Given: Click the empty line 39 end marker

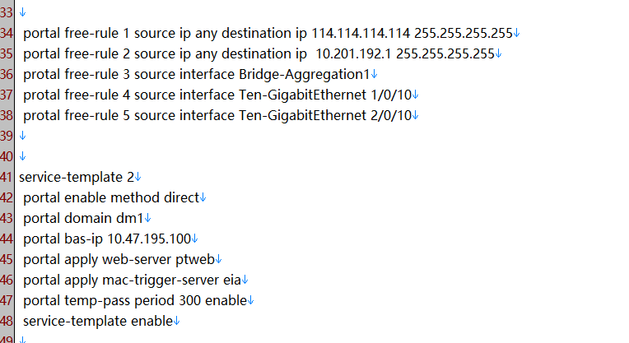Looking at the screenshot, I should pyautogui.click(x=22, y=136).
